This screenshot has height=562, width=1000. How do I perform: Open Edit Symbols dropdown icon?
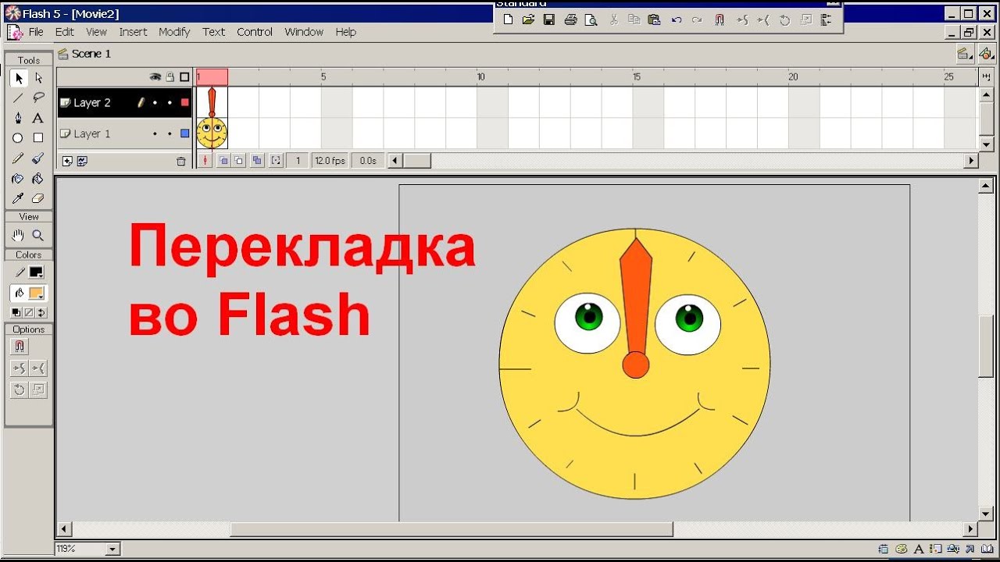[x=986, y=54]
